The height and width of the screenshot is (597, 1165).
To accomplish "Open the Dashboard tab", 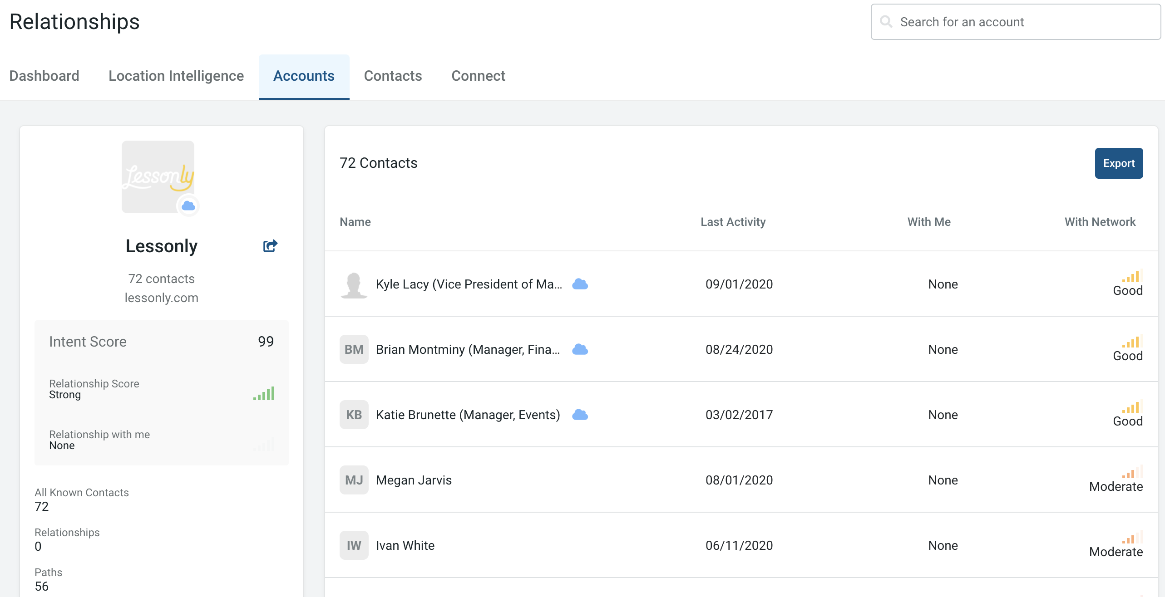I will pos(44,76).
